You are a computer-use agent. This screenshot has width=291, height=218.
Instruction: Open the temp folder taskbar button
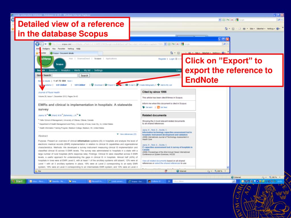pos(76,181)
